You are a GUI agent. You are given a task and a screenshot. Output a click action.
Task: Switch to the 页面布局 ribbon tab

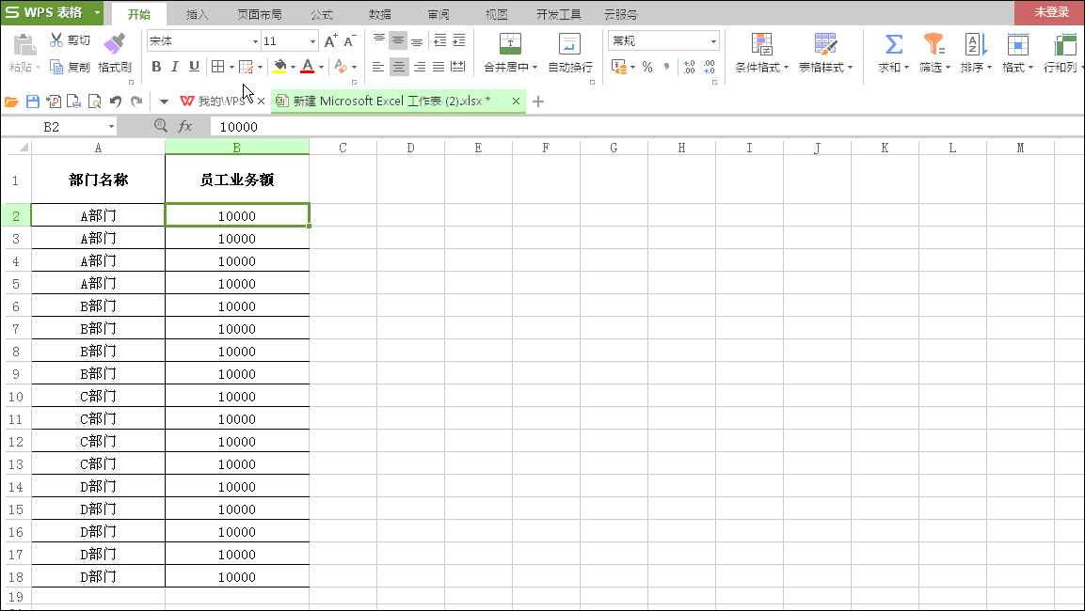click(260, 14)
